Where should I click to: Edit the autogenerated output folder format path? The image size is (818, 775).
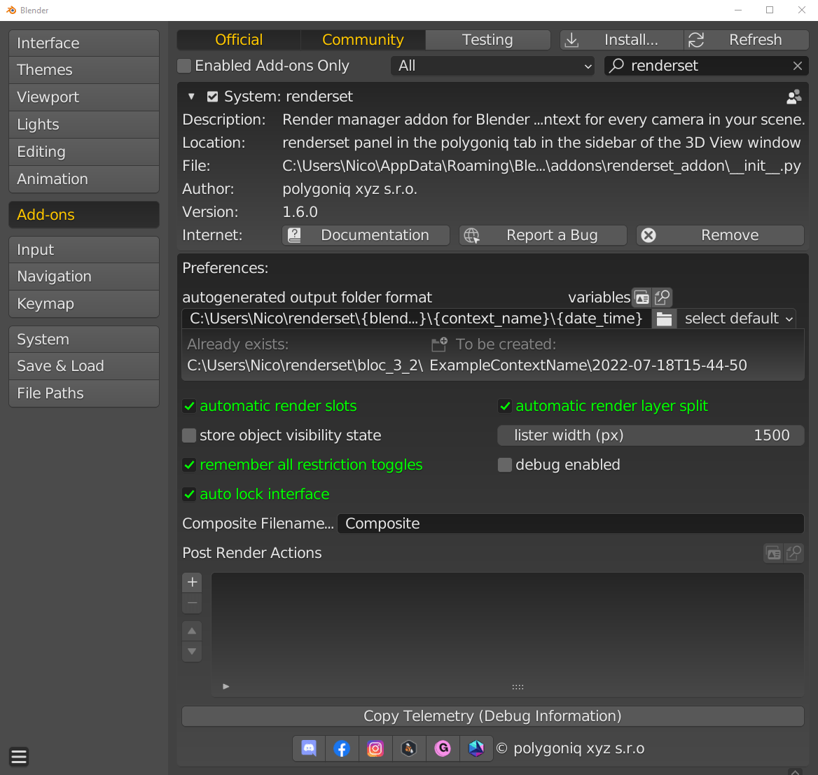(417, 319)
